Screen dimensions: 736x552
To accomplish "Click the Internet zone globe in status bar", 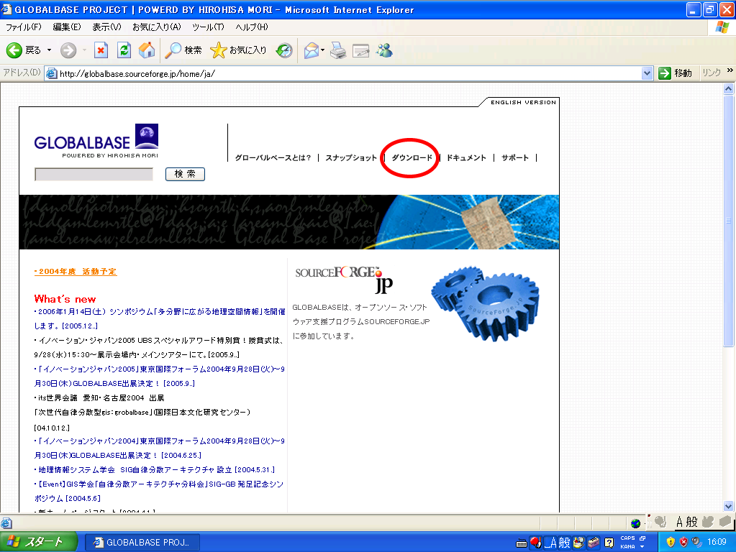I will coord(635,523).
